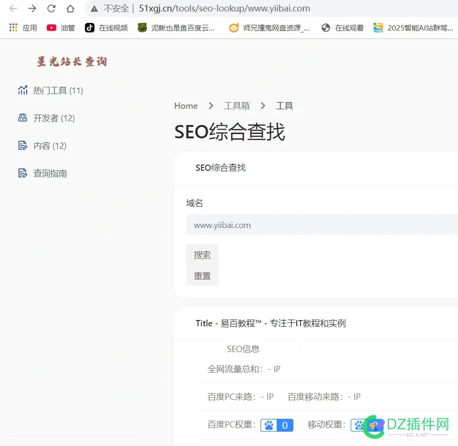Screen dimensions: 458x446
Task: Click the 星光站长查询 site logo
Action: (x=72, y=61)
